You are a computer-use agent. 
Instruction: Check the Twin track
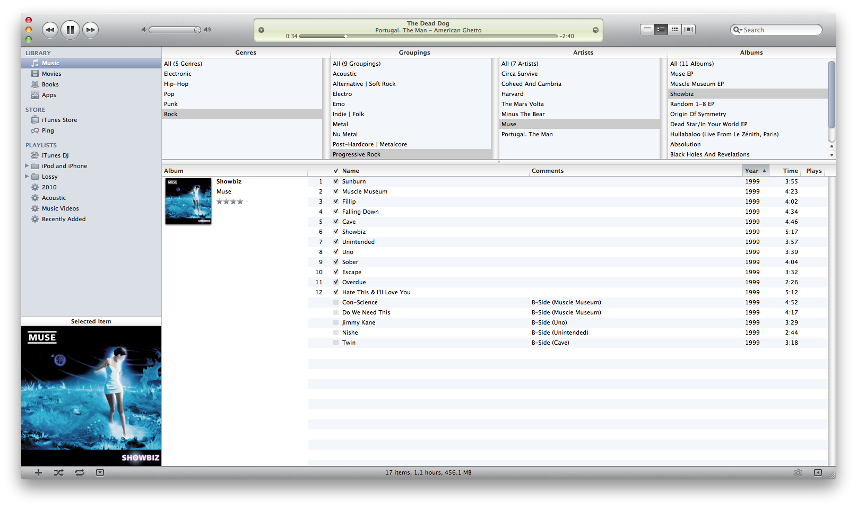336,343
